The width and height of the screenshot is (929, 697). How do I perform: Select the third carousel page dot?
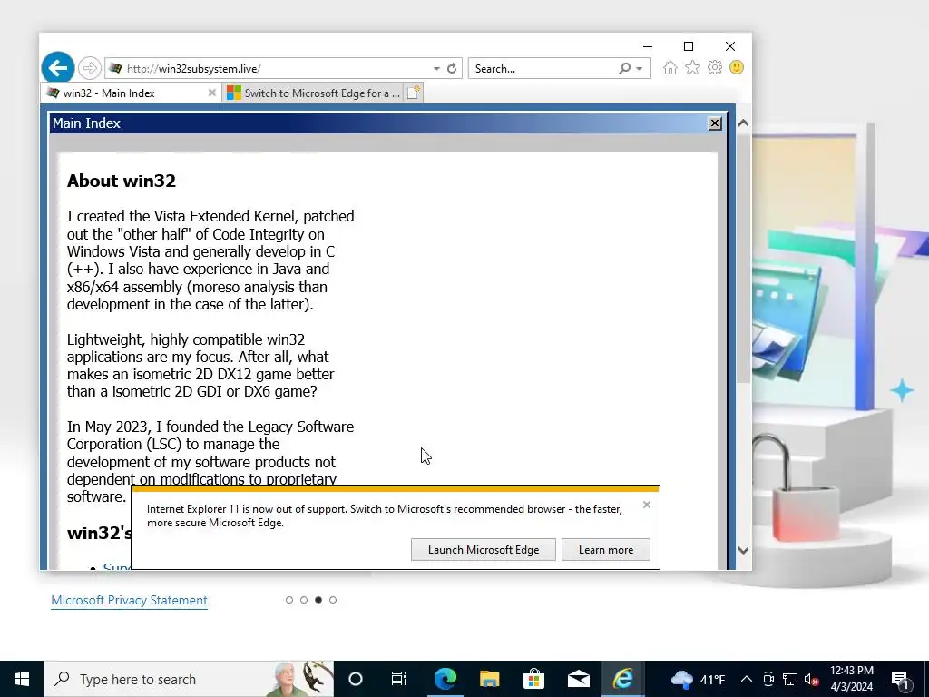tap(318, 600)
